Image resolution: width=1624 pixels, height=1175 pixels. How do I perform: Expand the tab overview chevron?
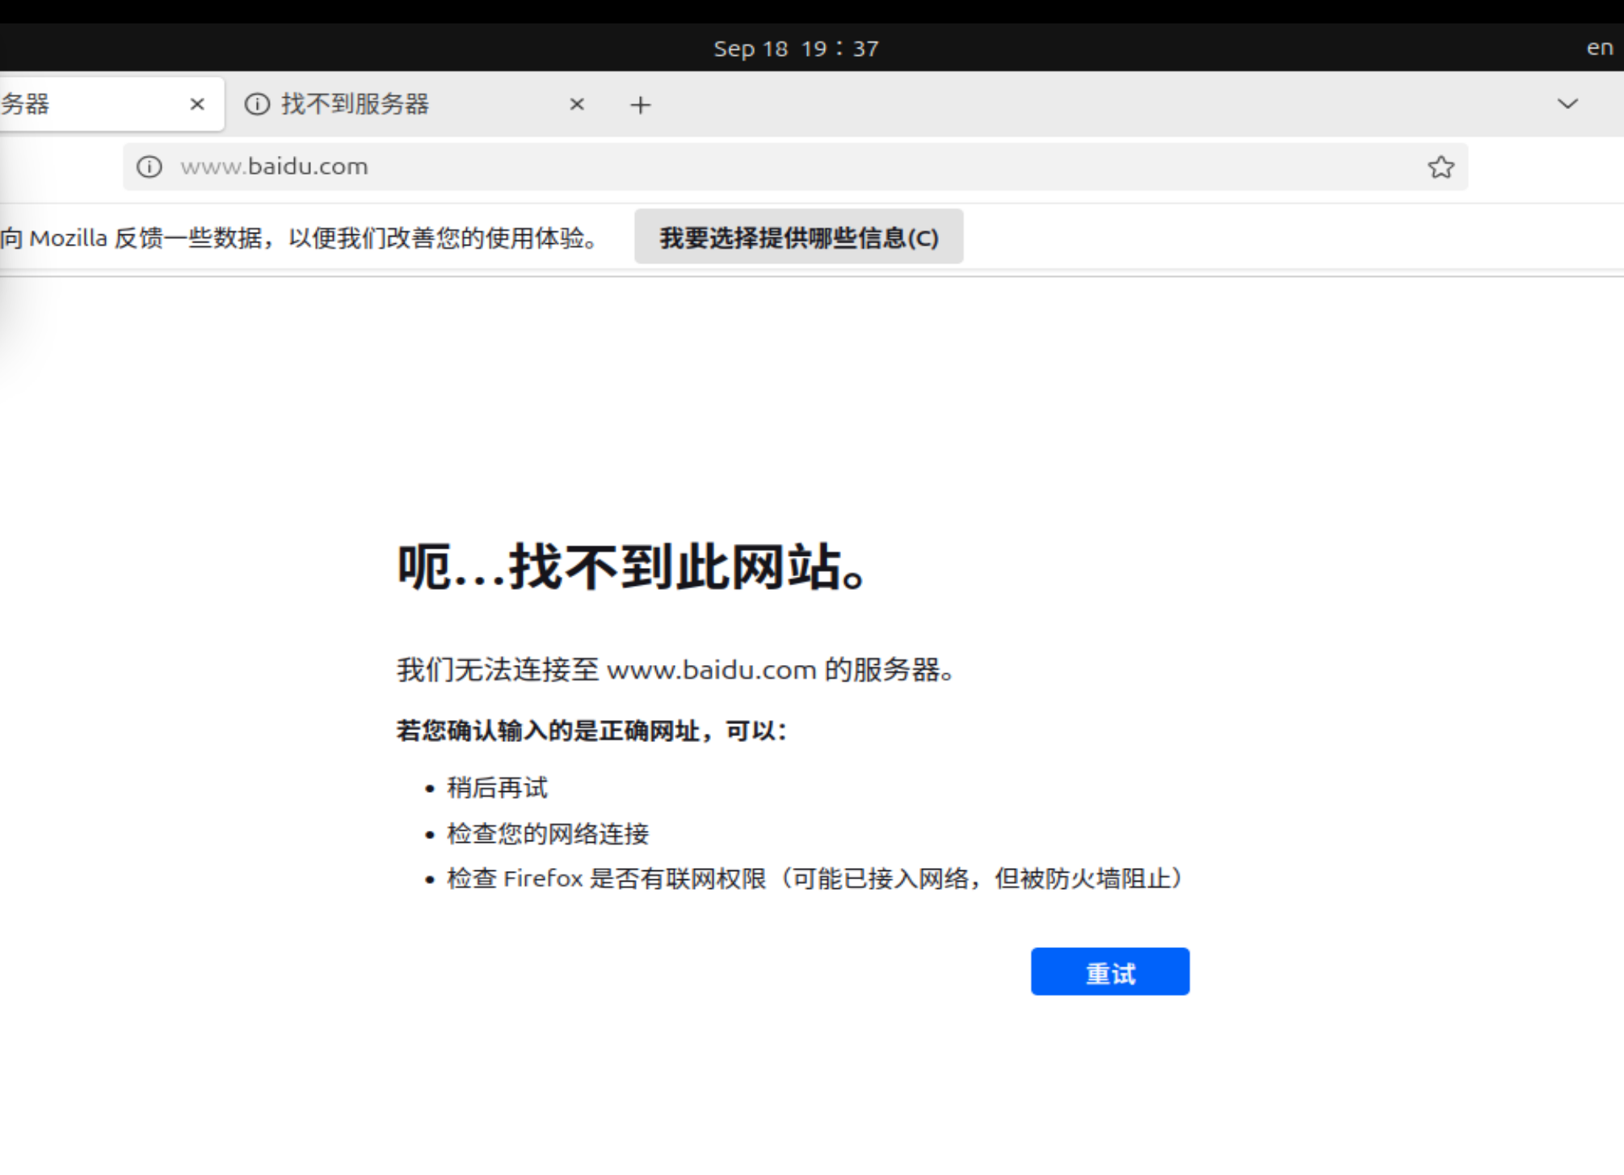tap(1566, 104)
